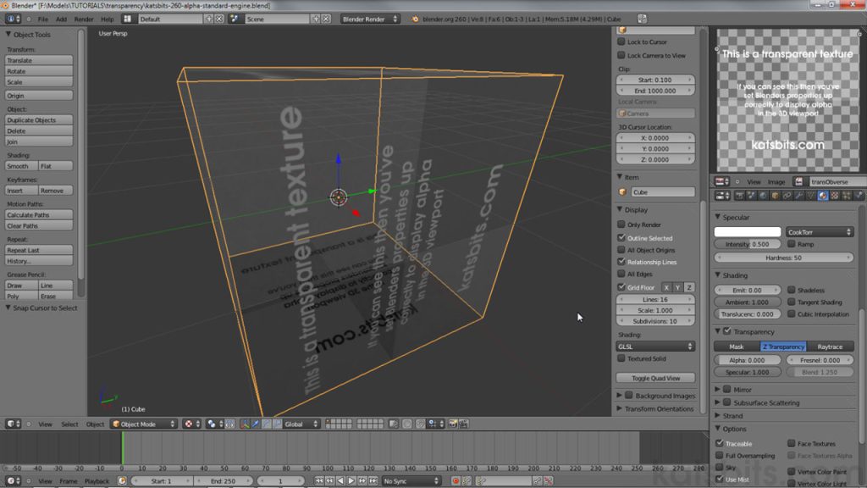The image size is (867, 488).
Task: Select the translate manipulator icon
Action: pyautogui.click(x=255, y=424)
